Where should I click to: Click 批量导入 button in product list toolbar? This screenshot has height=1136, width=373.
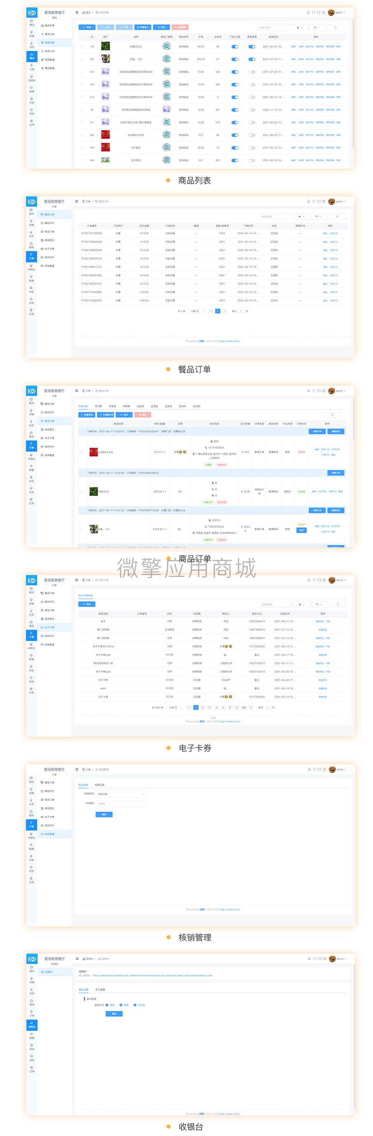click(143, 27)
